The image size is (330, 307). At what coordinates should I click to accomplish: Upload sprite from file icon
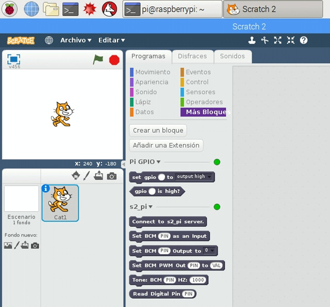click(x=98, y=176)
